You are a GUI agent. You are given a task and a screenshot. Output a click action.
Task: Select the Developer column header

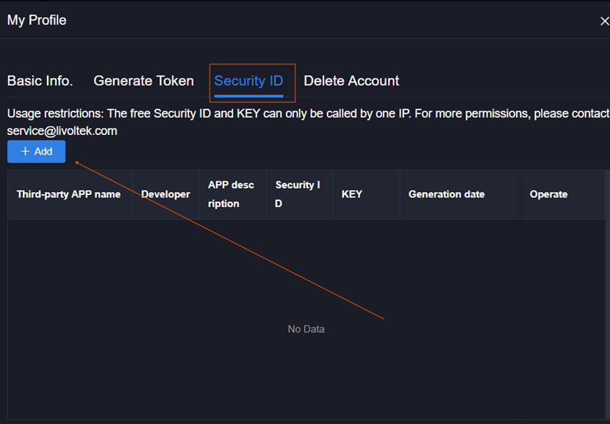165,194
